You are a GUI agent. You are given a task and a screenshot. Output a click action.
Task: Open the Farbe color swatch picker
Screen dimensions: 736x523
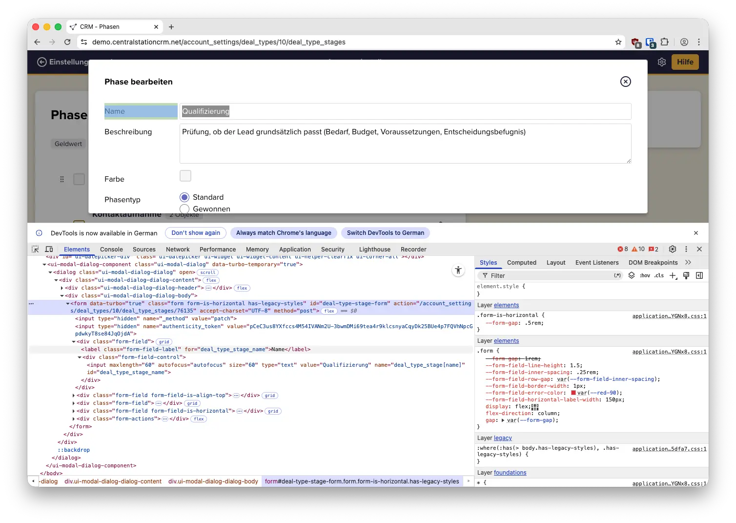click(185, 176)
